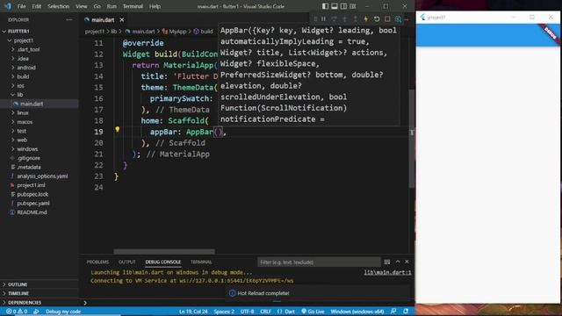This screenshot has width=562, height=316.
Task: Click errors and warnings status indicator
Action: pos(17,312)
